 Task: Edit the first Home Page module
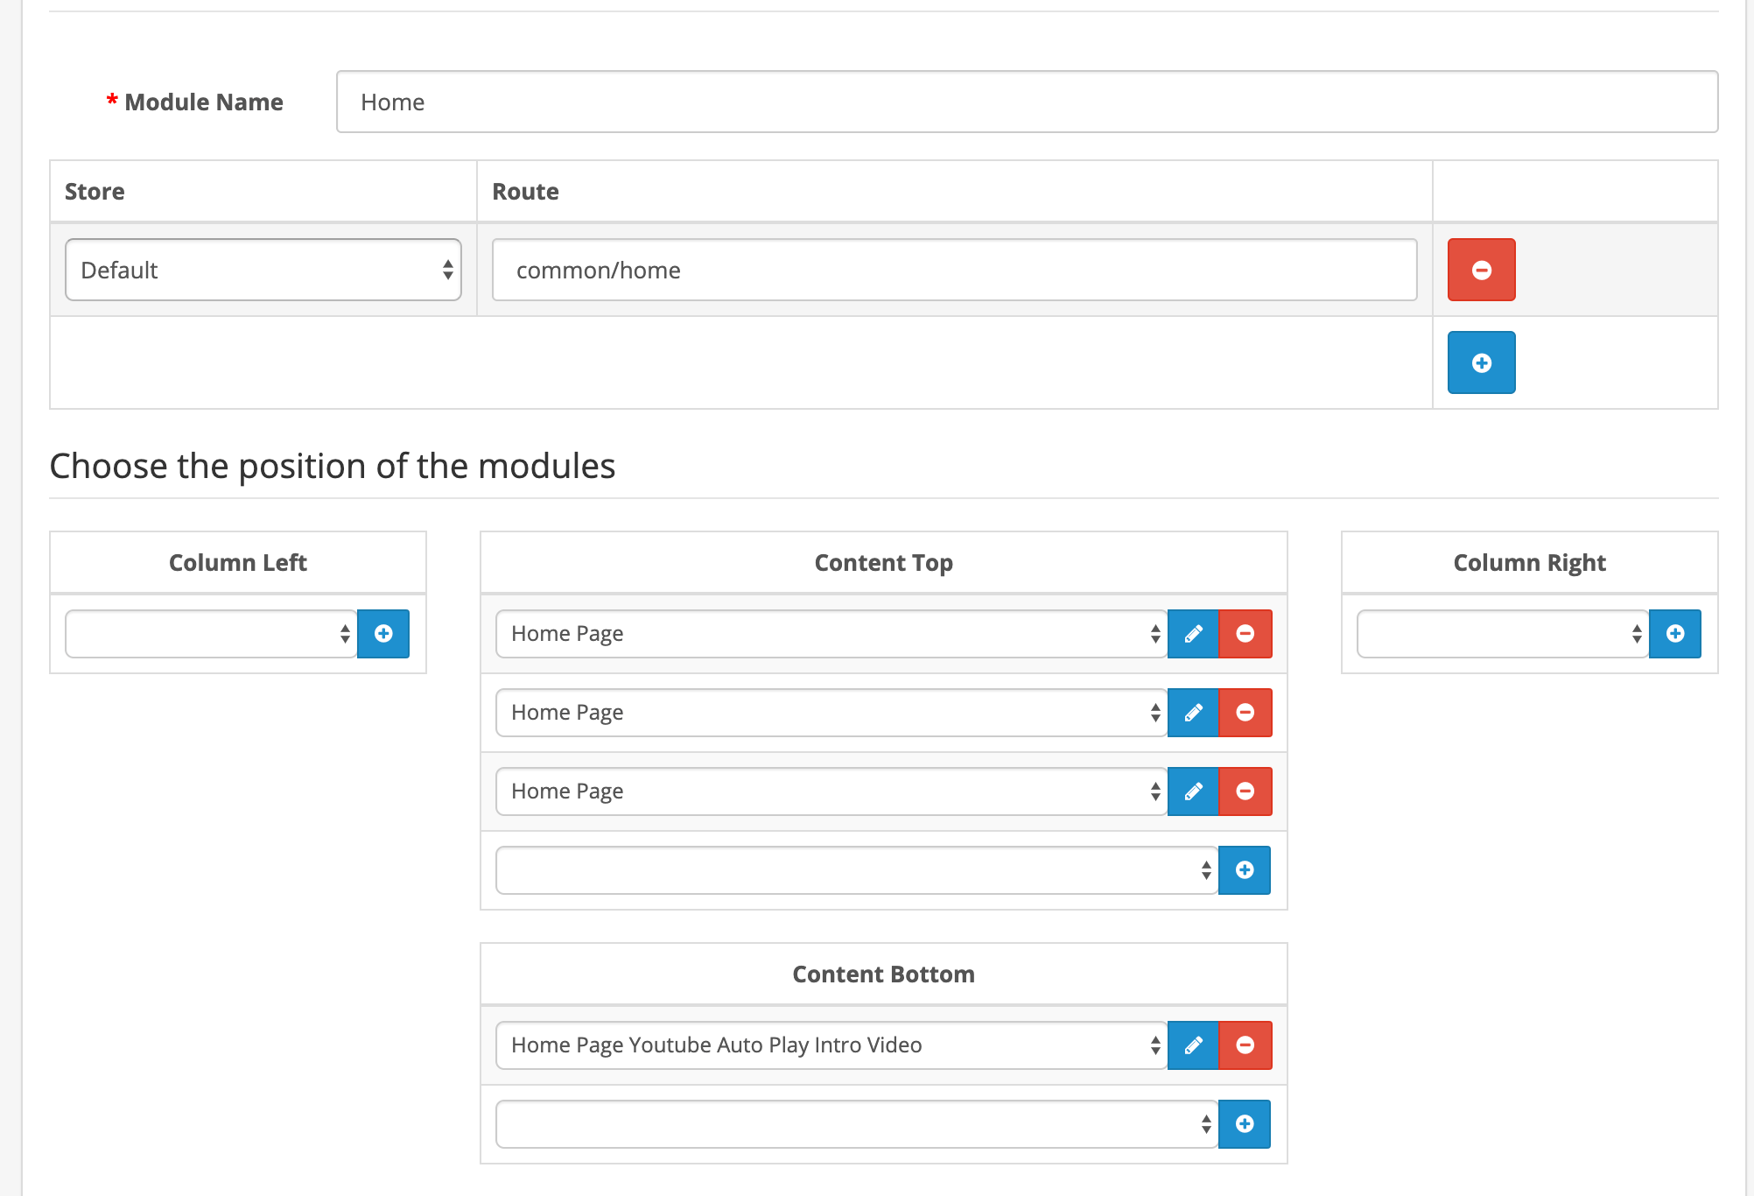[x=1193, y=634]
